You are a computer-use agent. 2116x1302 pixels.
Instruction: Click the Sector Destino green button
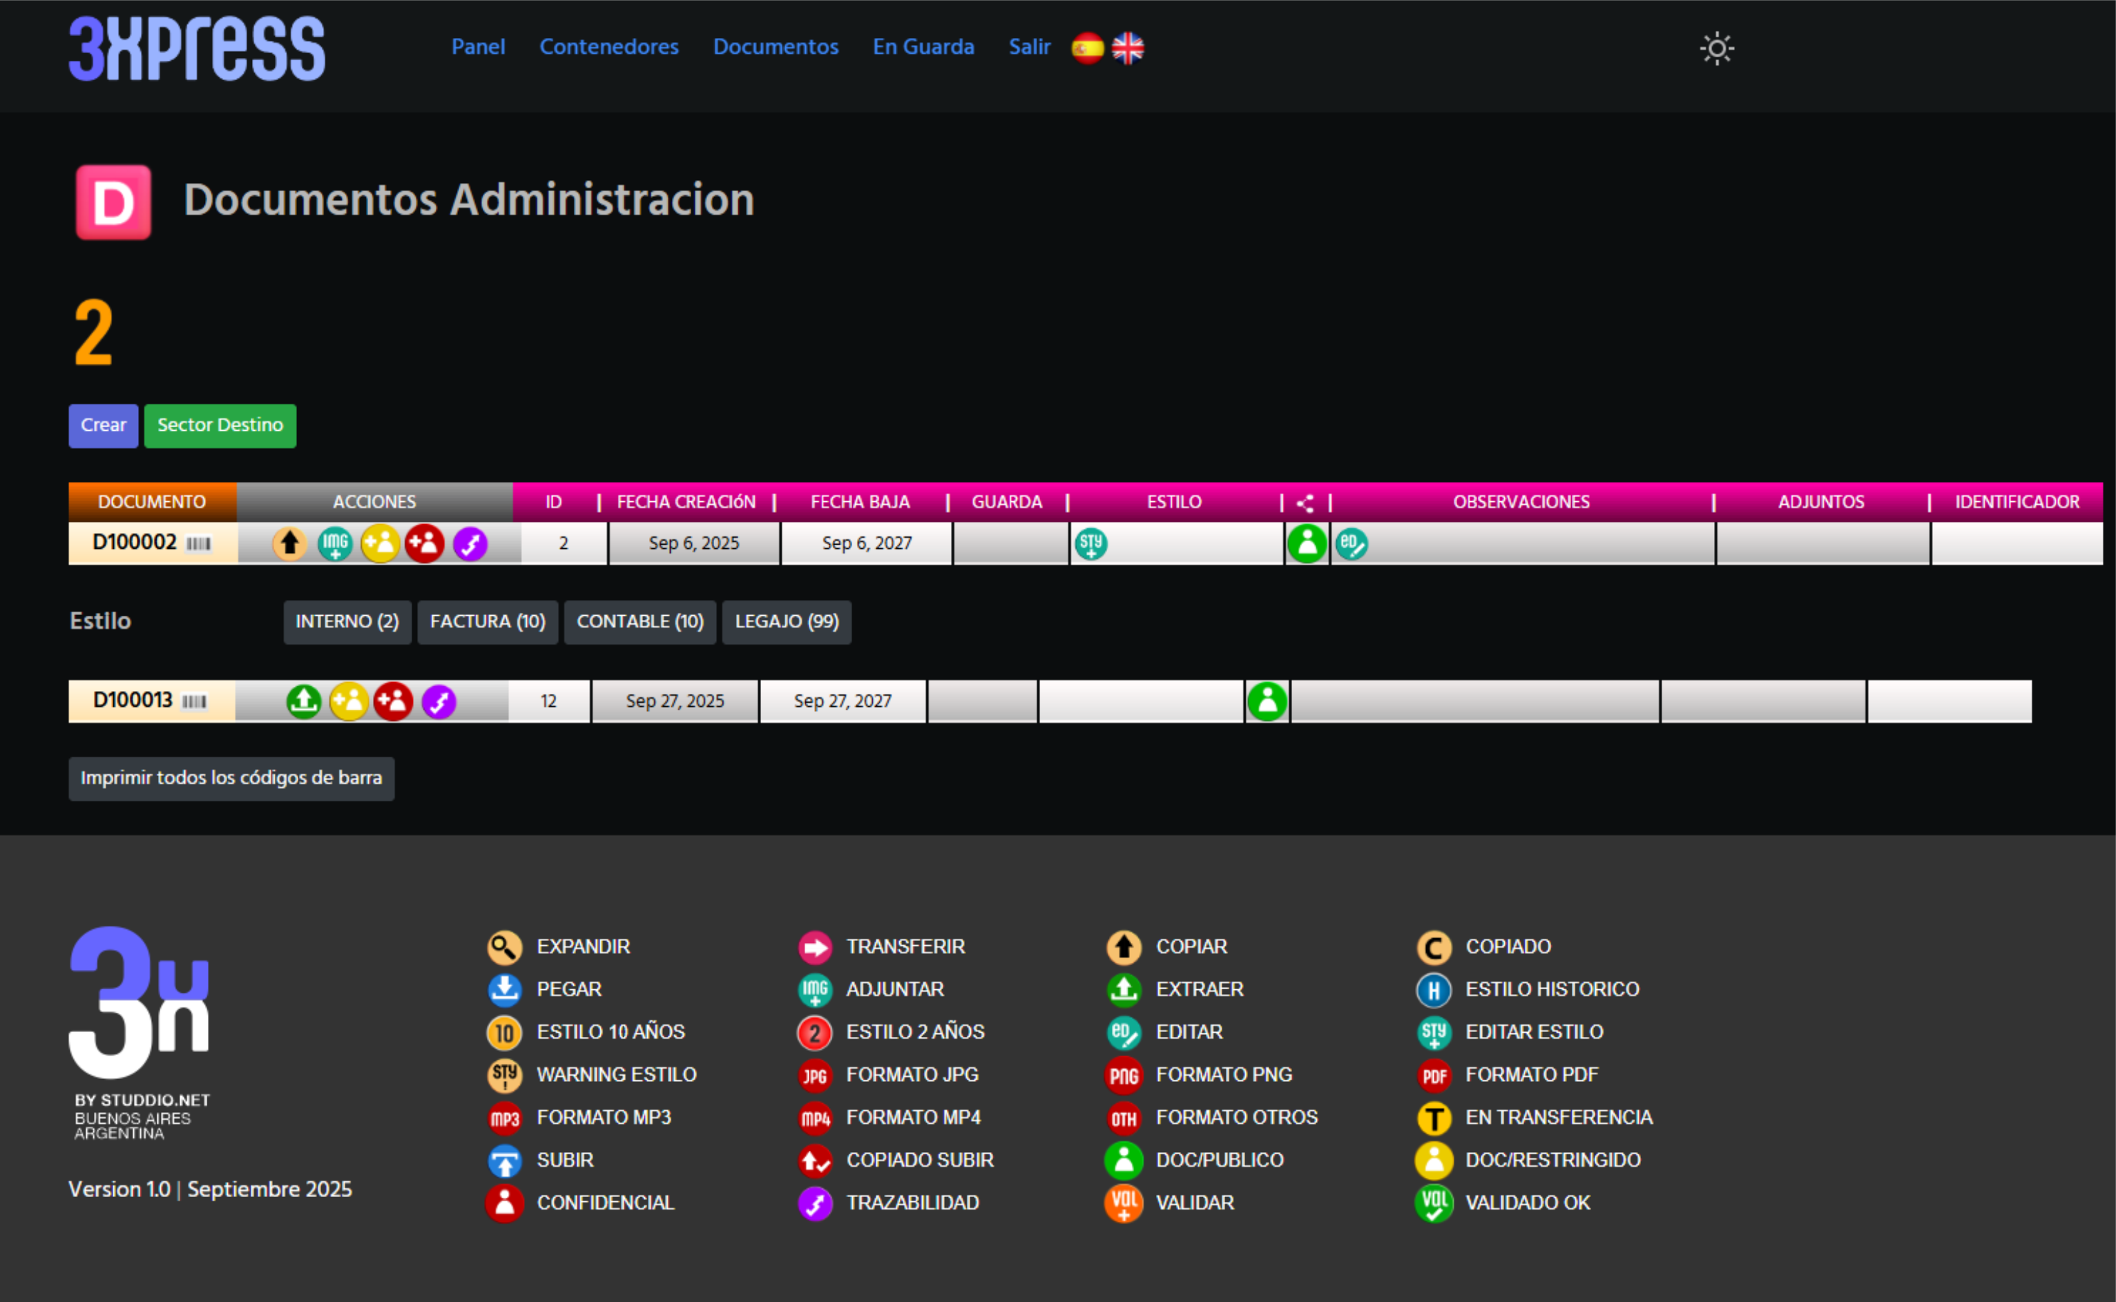tap(220, 425)
